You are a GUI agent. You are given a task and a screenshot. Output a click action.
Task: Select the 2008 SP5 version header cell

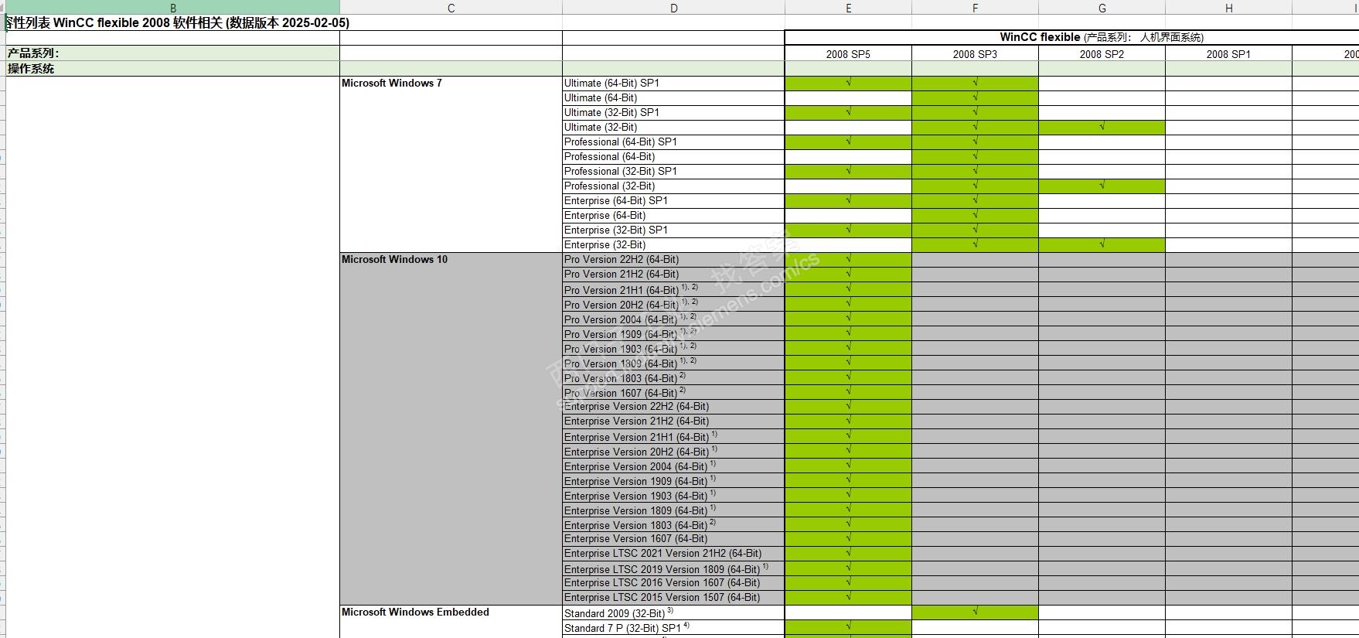point(848,54)
